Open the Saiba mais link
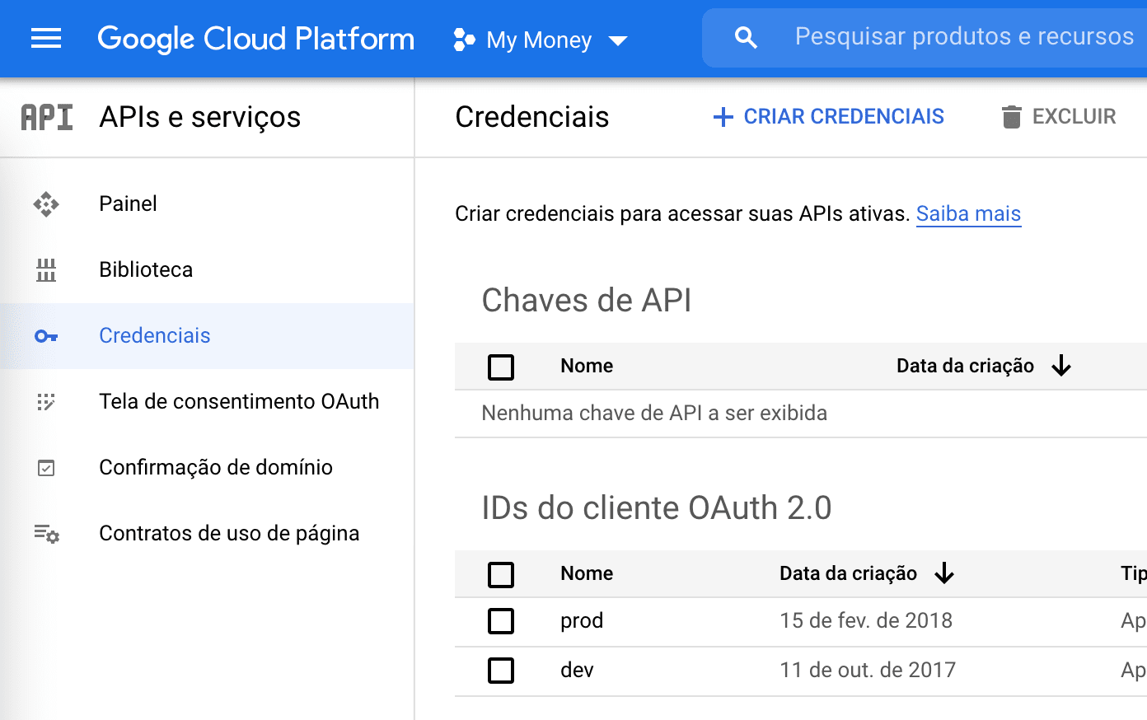This screenshot has width=1147, height=720. (968, 213)
